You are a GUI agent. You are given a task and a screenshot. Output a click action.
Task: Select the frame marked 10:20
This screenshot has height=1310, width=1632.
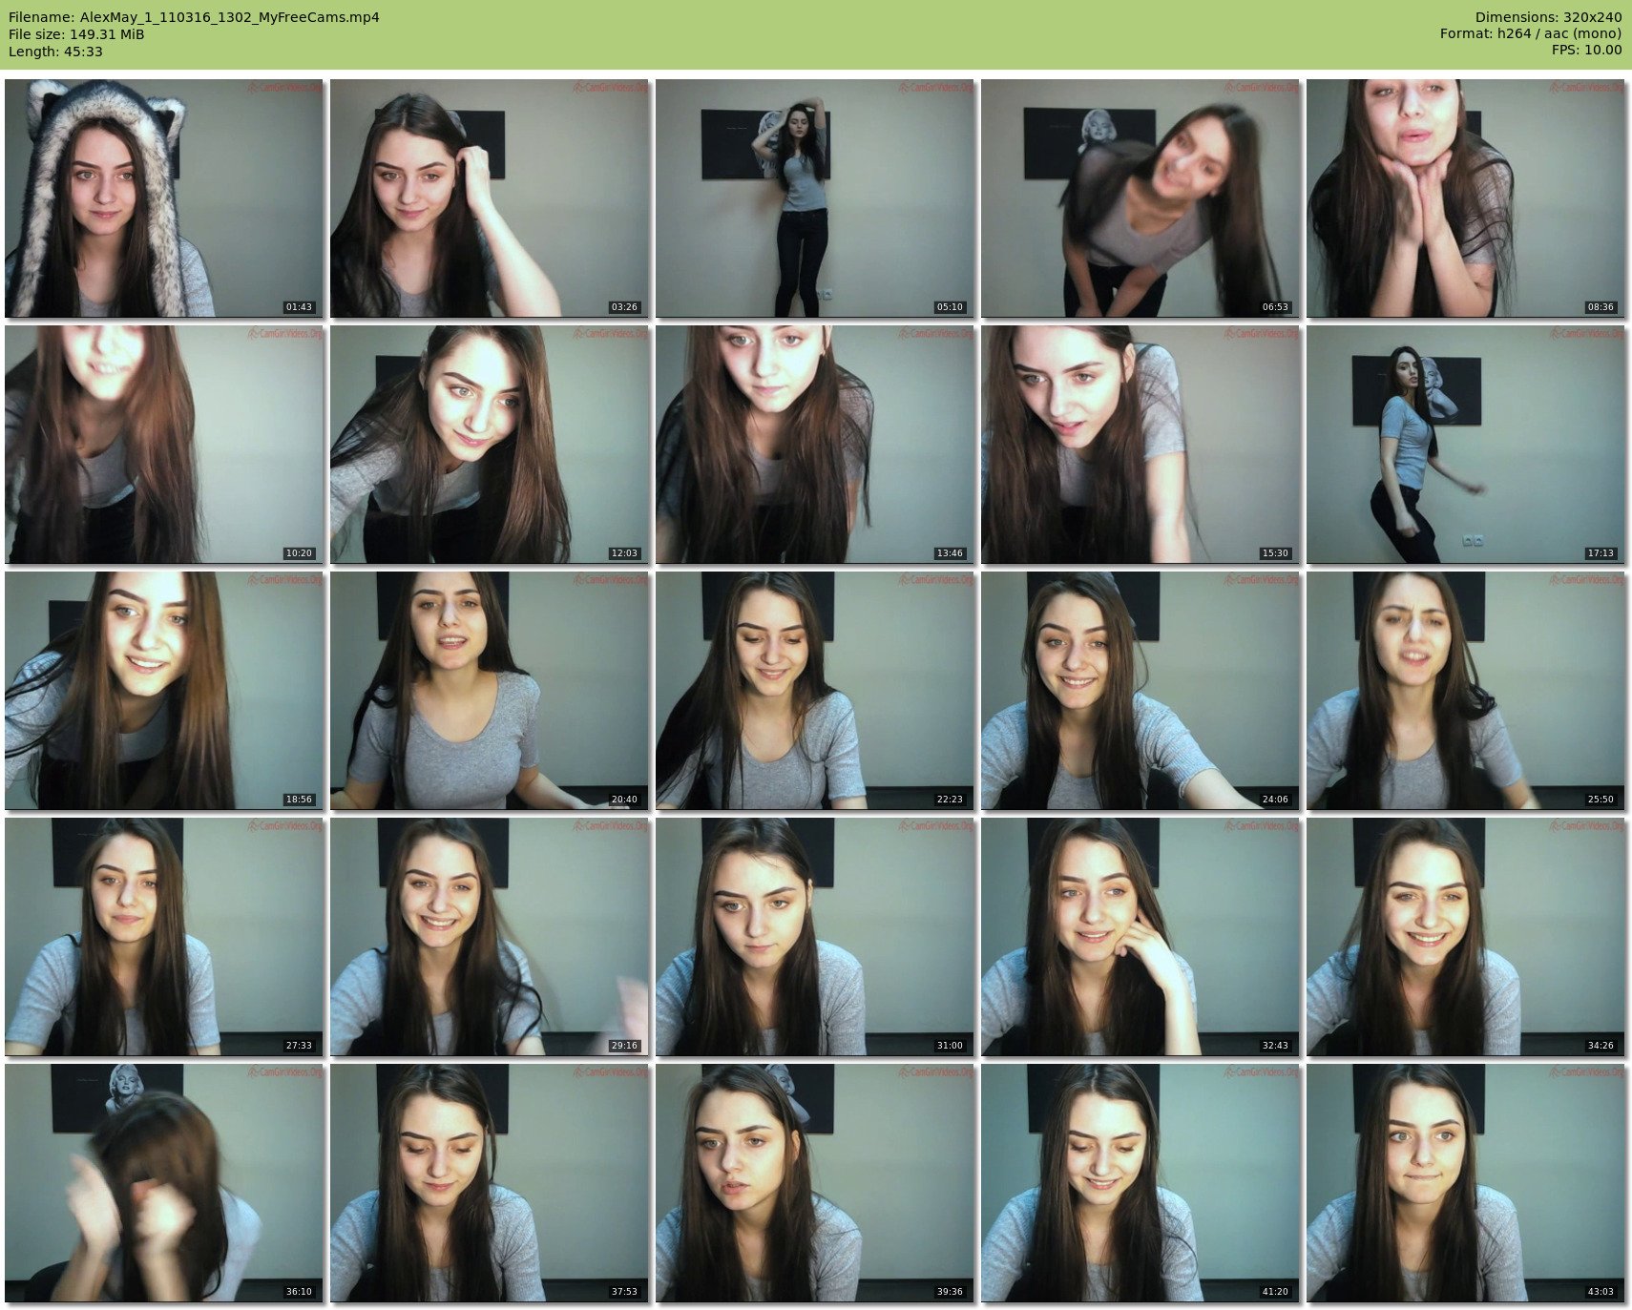point(164,444)
